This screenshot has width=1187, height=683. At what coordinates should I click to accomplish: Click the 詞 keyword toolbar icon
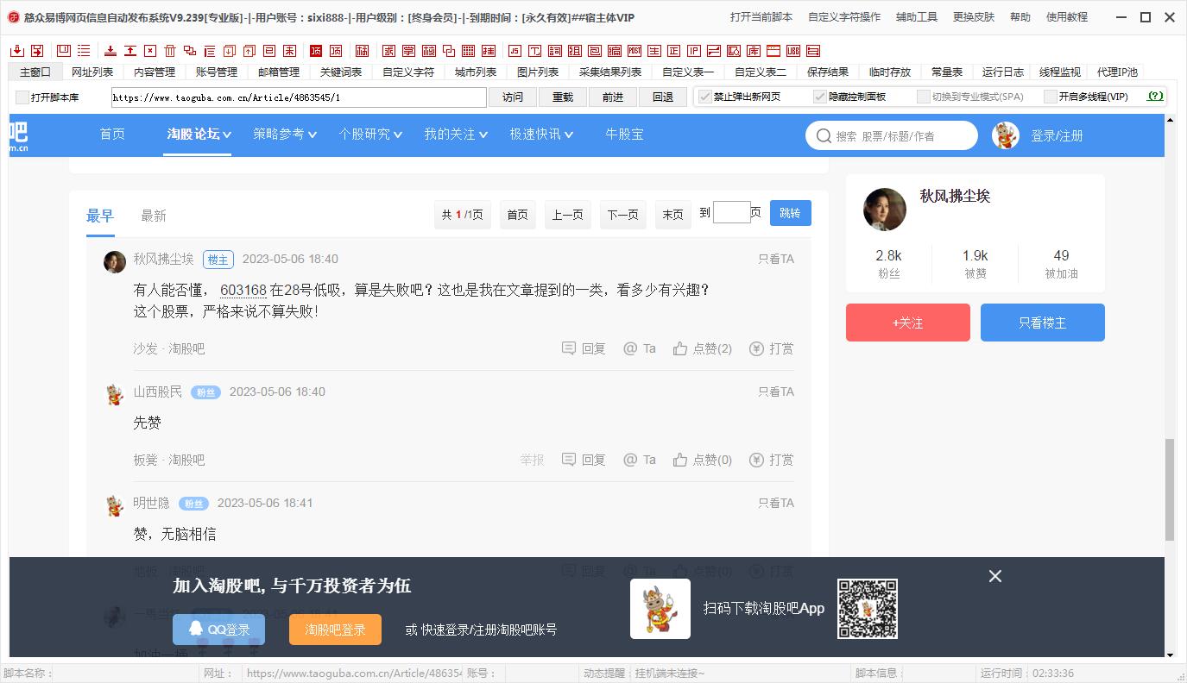tap(554, 51)
